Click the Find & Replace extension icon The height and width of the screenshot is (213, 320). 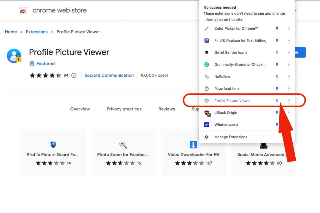point(207,41)
